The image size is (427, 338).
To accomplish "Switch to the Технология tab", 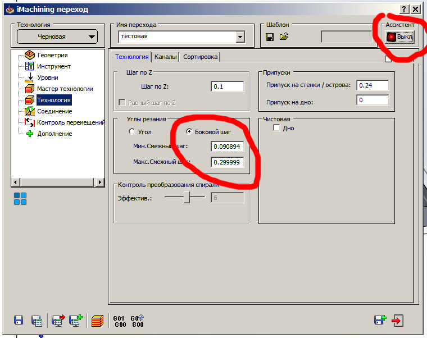I will click(132, 57).
